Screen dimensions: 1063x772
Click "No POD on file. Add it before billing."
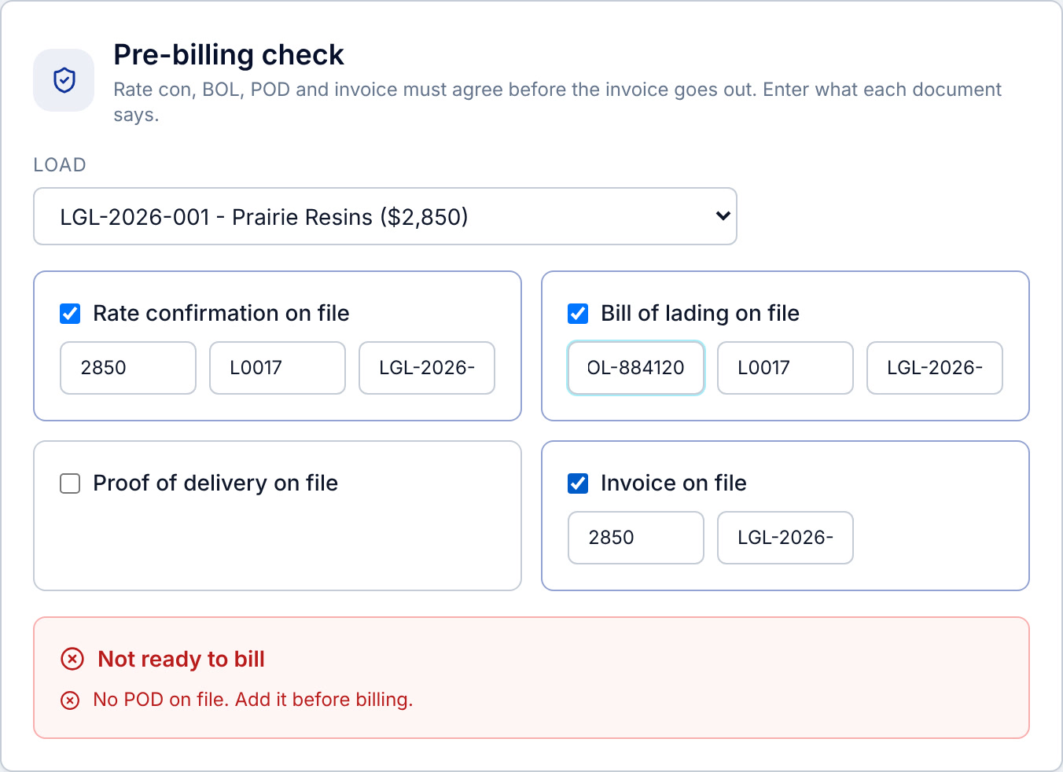[x=253, y=700]
